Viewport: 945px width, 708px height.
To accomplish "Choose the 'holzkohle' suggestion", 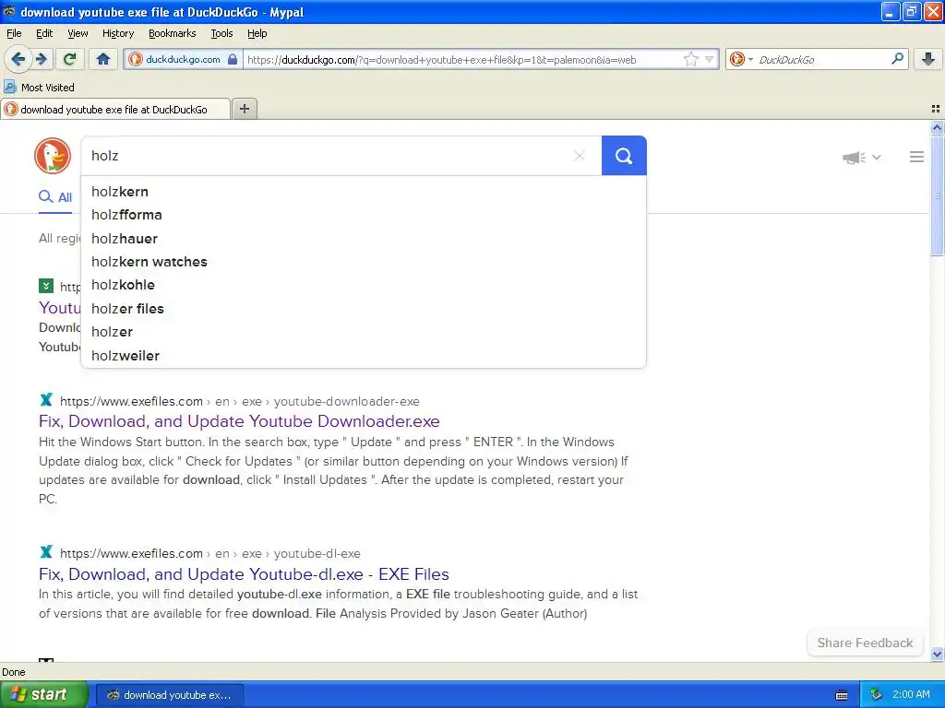I will coord(364,285).
